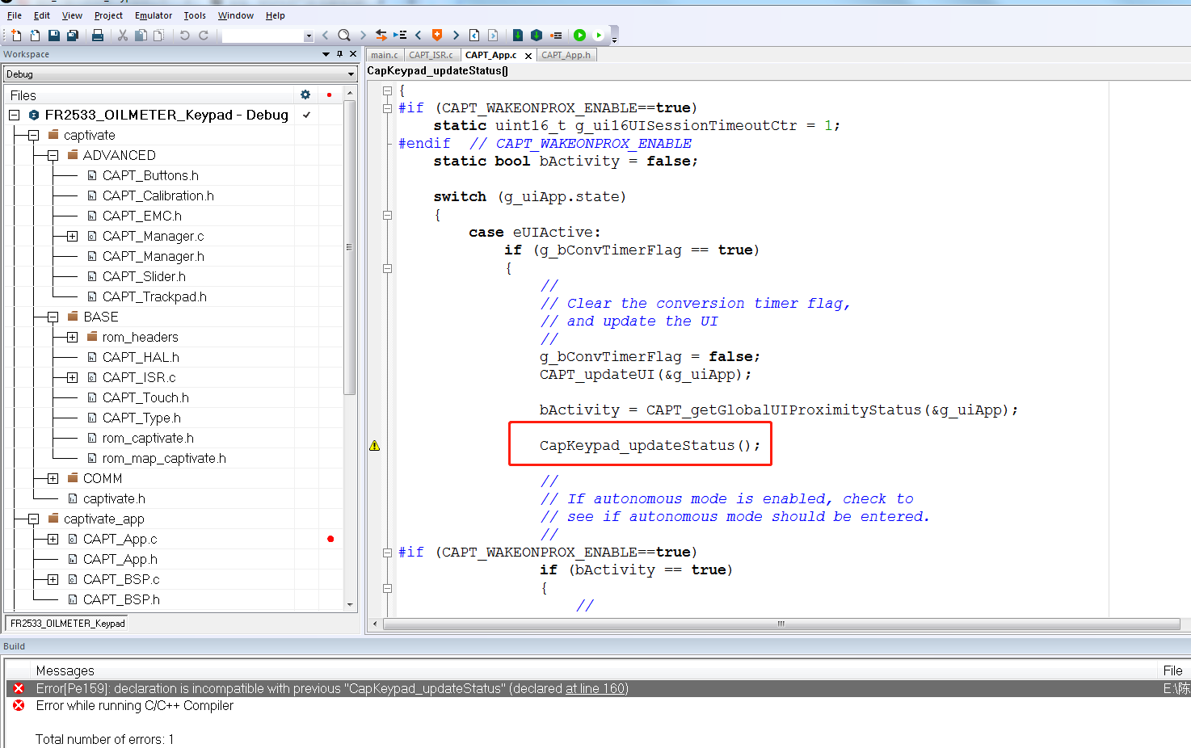
Task: Open the Workspace window position menu arrow
Action: tap(326, 54)
